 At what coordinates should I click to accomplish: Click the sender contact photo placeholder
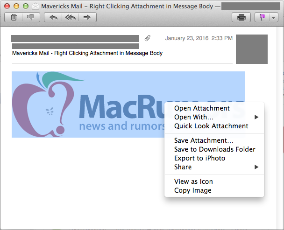(252, 49)
